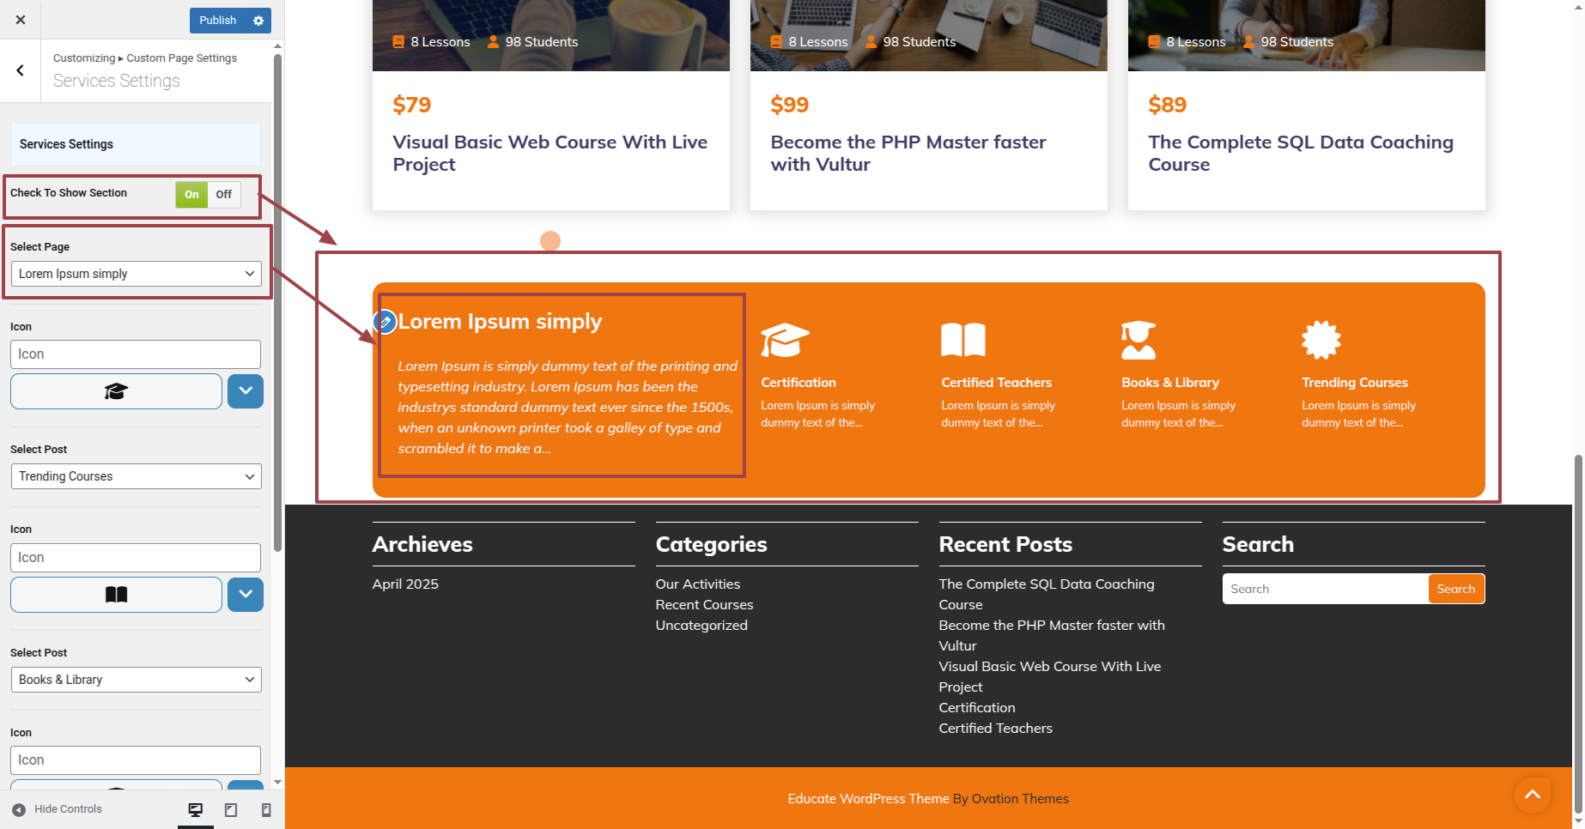This screenshot has height=829, width=1585.
Task: Click lessons icon on $79 course card
Action: pyautogui.click(x=398, y=41)
